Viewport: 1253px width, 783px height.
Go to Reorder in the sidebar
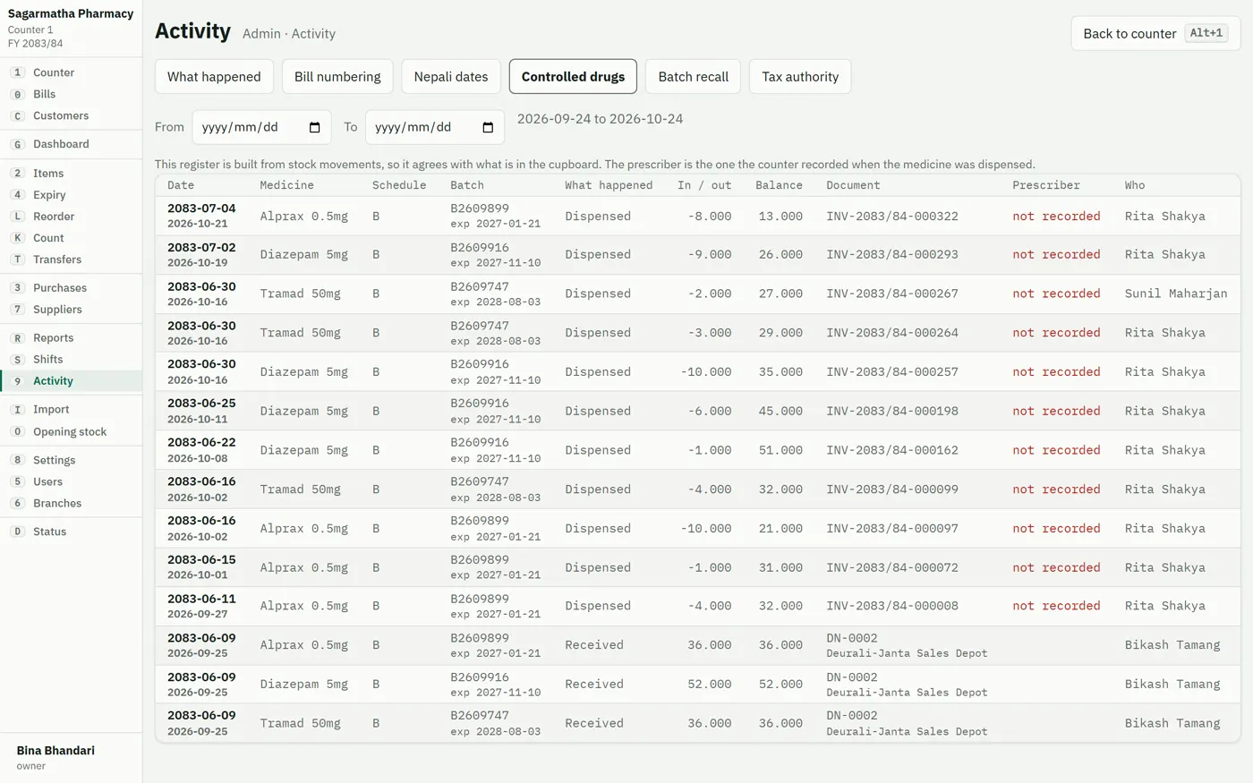(71, 216)
